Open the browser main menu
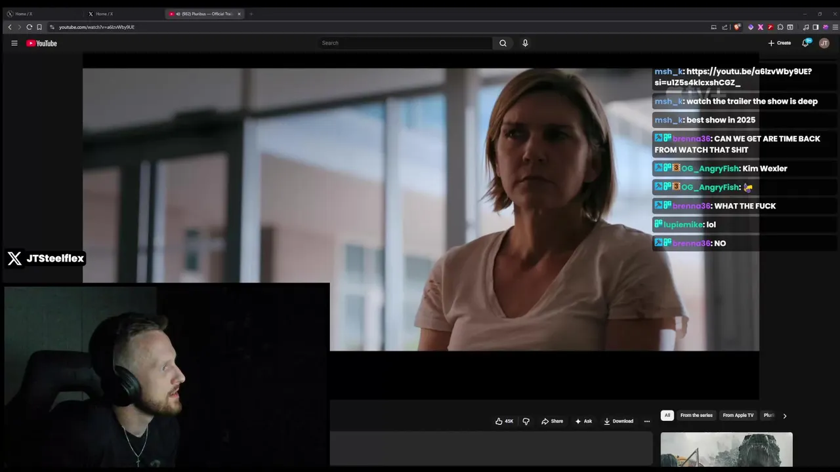Viewport: 840px width, 472px height. (835, 27)
